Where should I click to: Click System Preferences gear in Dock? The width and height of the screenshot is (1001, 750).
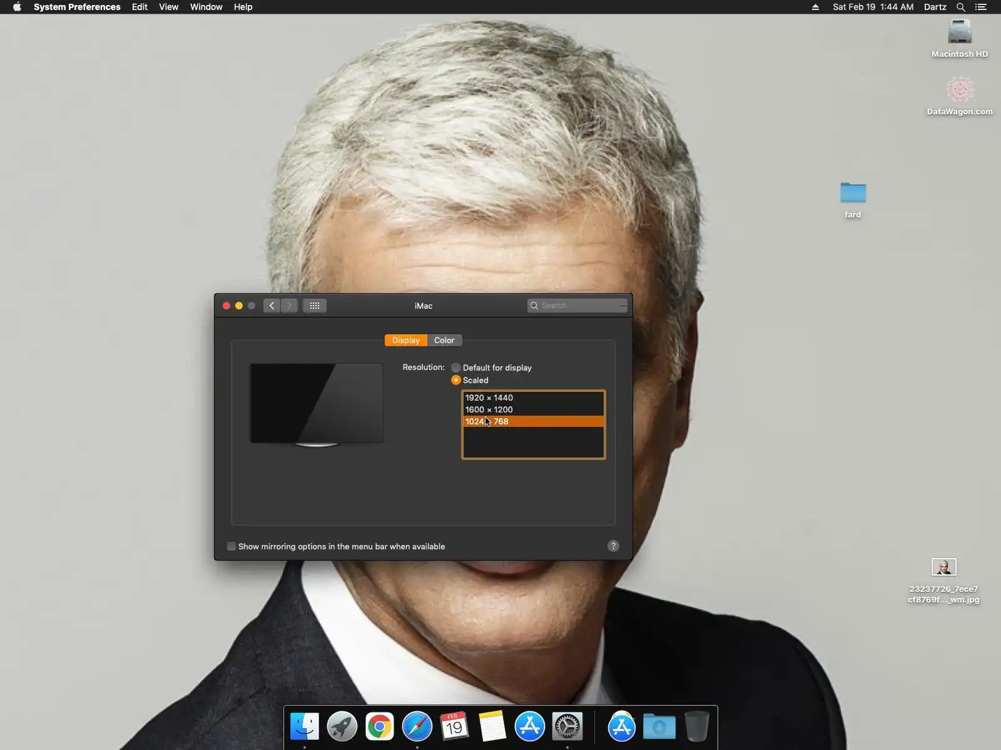pos(567,726)
